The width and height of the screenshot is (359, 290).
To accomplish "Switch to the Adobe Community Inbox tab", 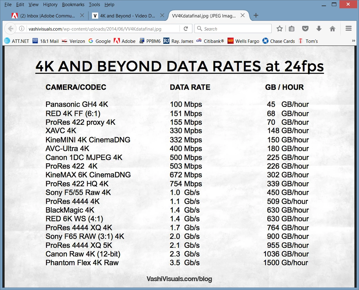I will point(47,16).
